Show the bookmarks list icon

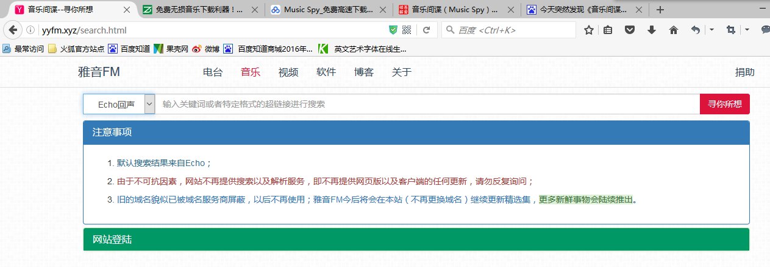tap(608, 30)
